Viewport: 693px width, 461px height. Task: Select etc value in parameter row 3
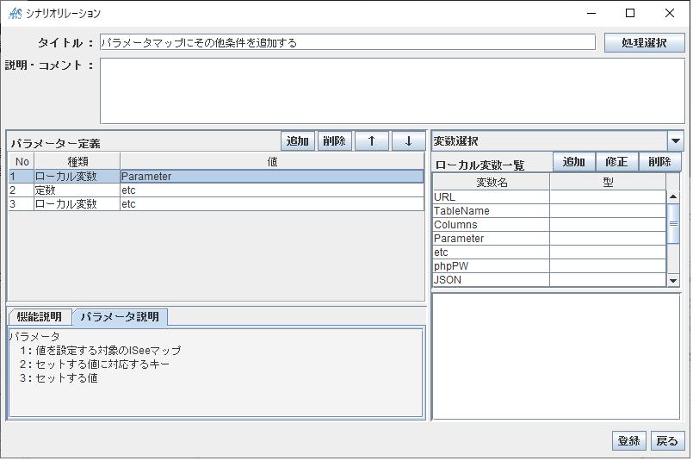tap(272, 204)
